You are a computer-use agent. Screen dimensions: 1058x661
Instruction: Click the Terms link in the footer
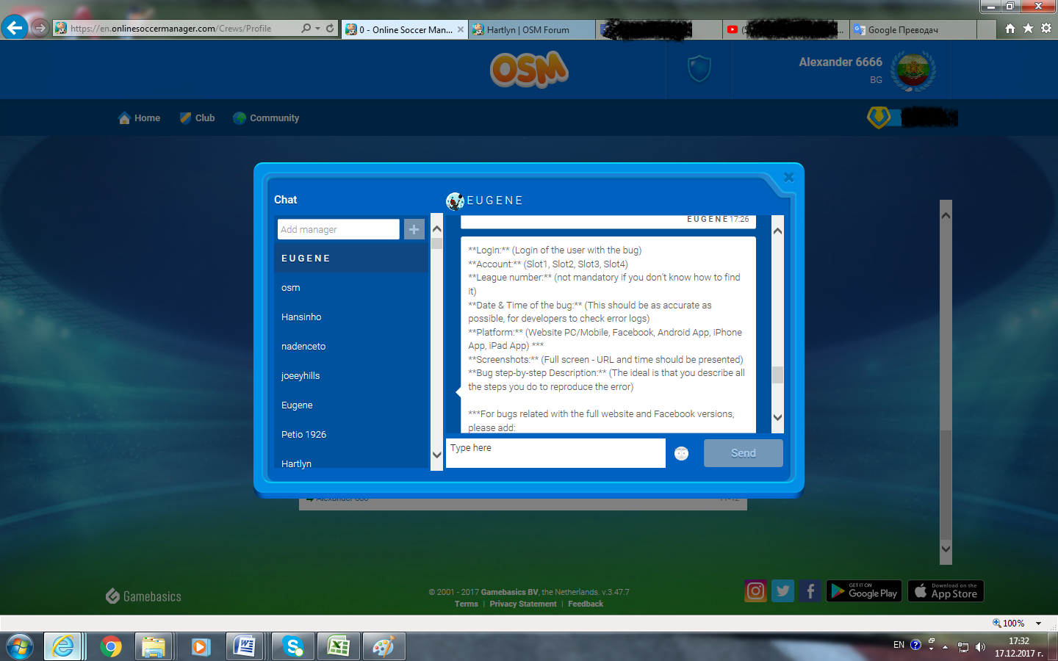467,604
